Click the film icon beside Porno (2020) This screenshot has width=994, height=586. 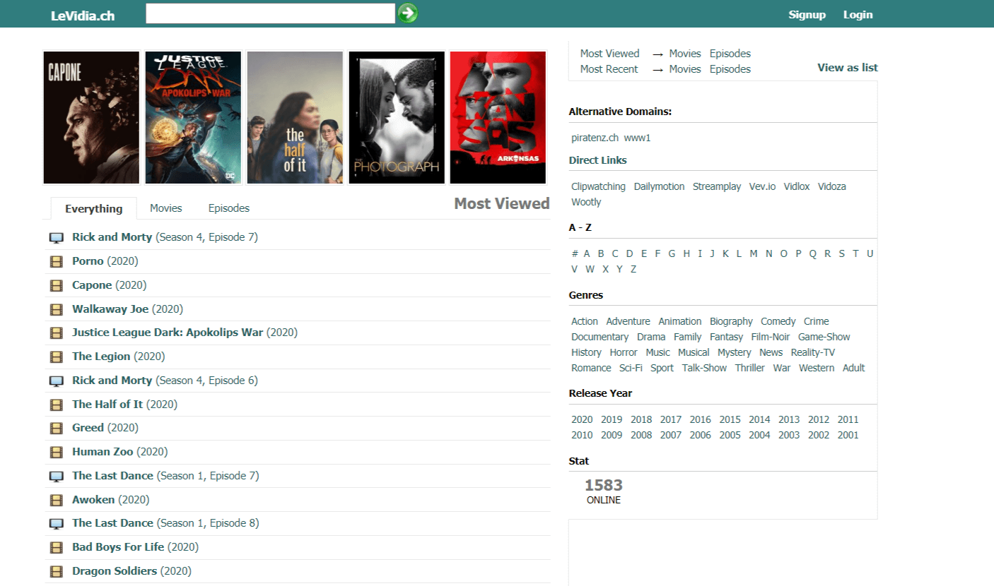[x=57, y=262]
